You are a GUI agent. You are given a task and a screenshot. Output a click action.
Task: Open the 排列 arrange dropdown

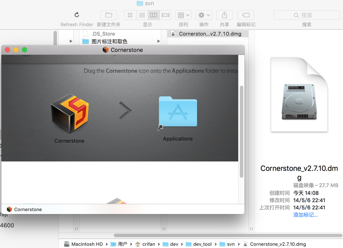[x=184, y=15]
